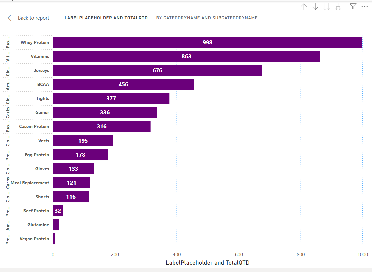
Task: Click the Vit... category label beside Vitamins
Action: tap(8, 56)
